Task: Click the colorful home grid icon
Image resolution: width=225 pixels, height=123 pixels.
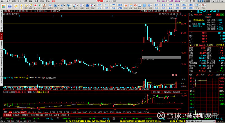Action: pos(3,6)
